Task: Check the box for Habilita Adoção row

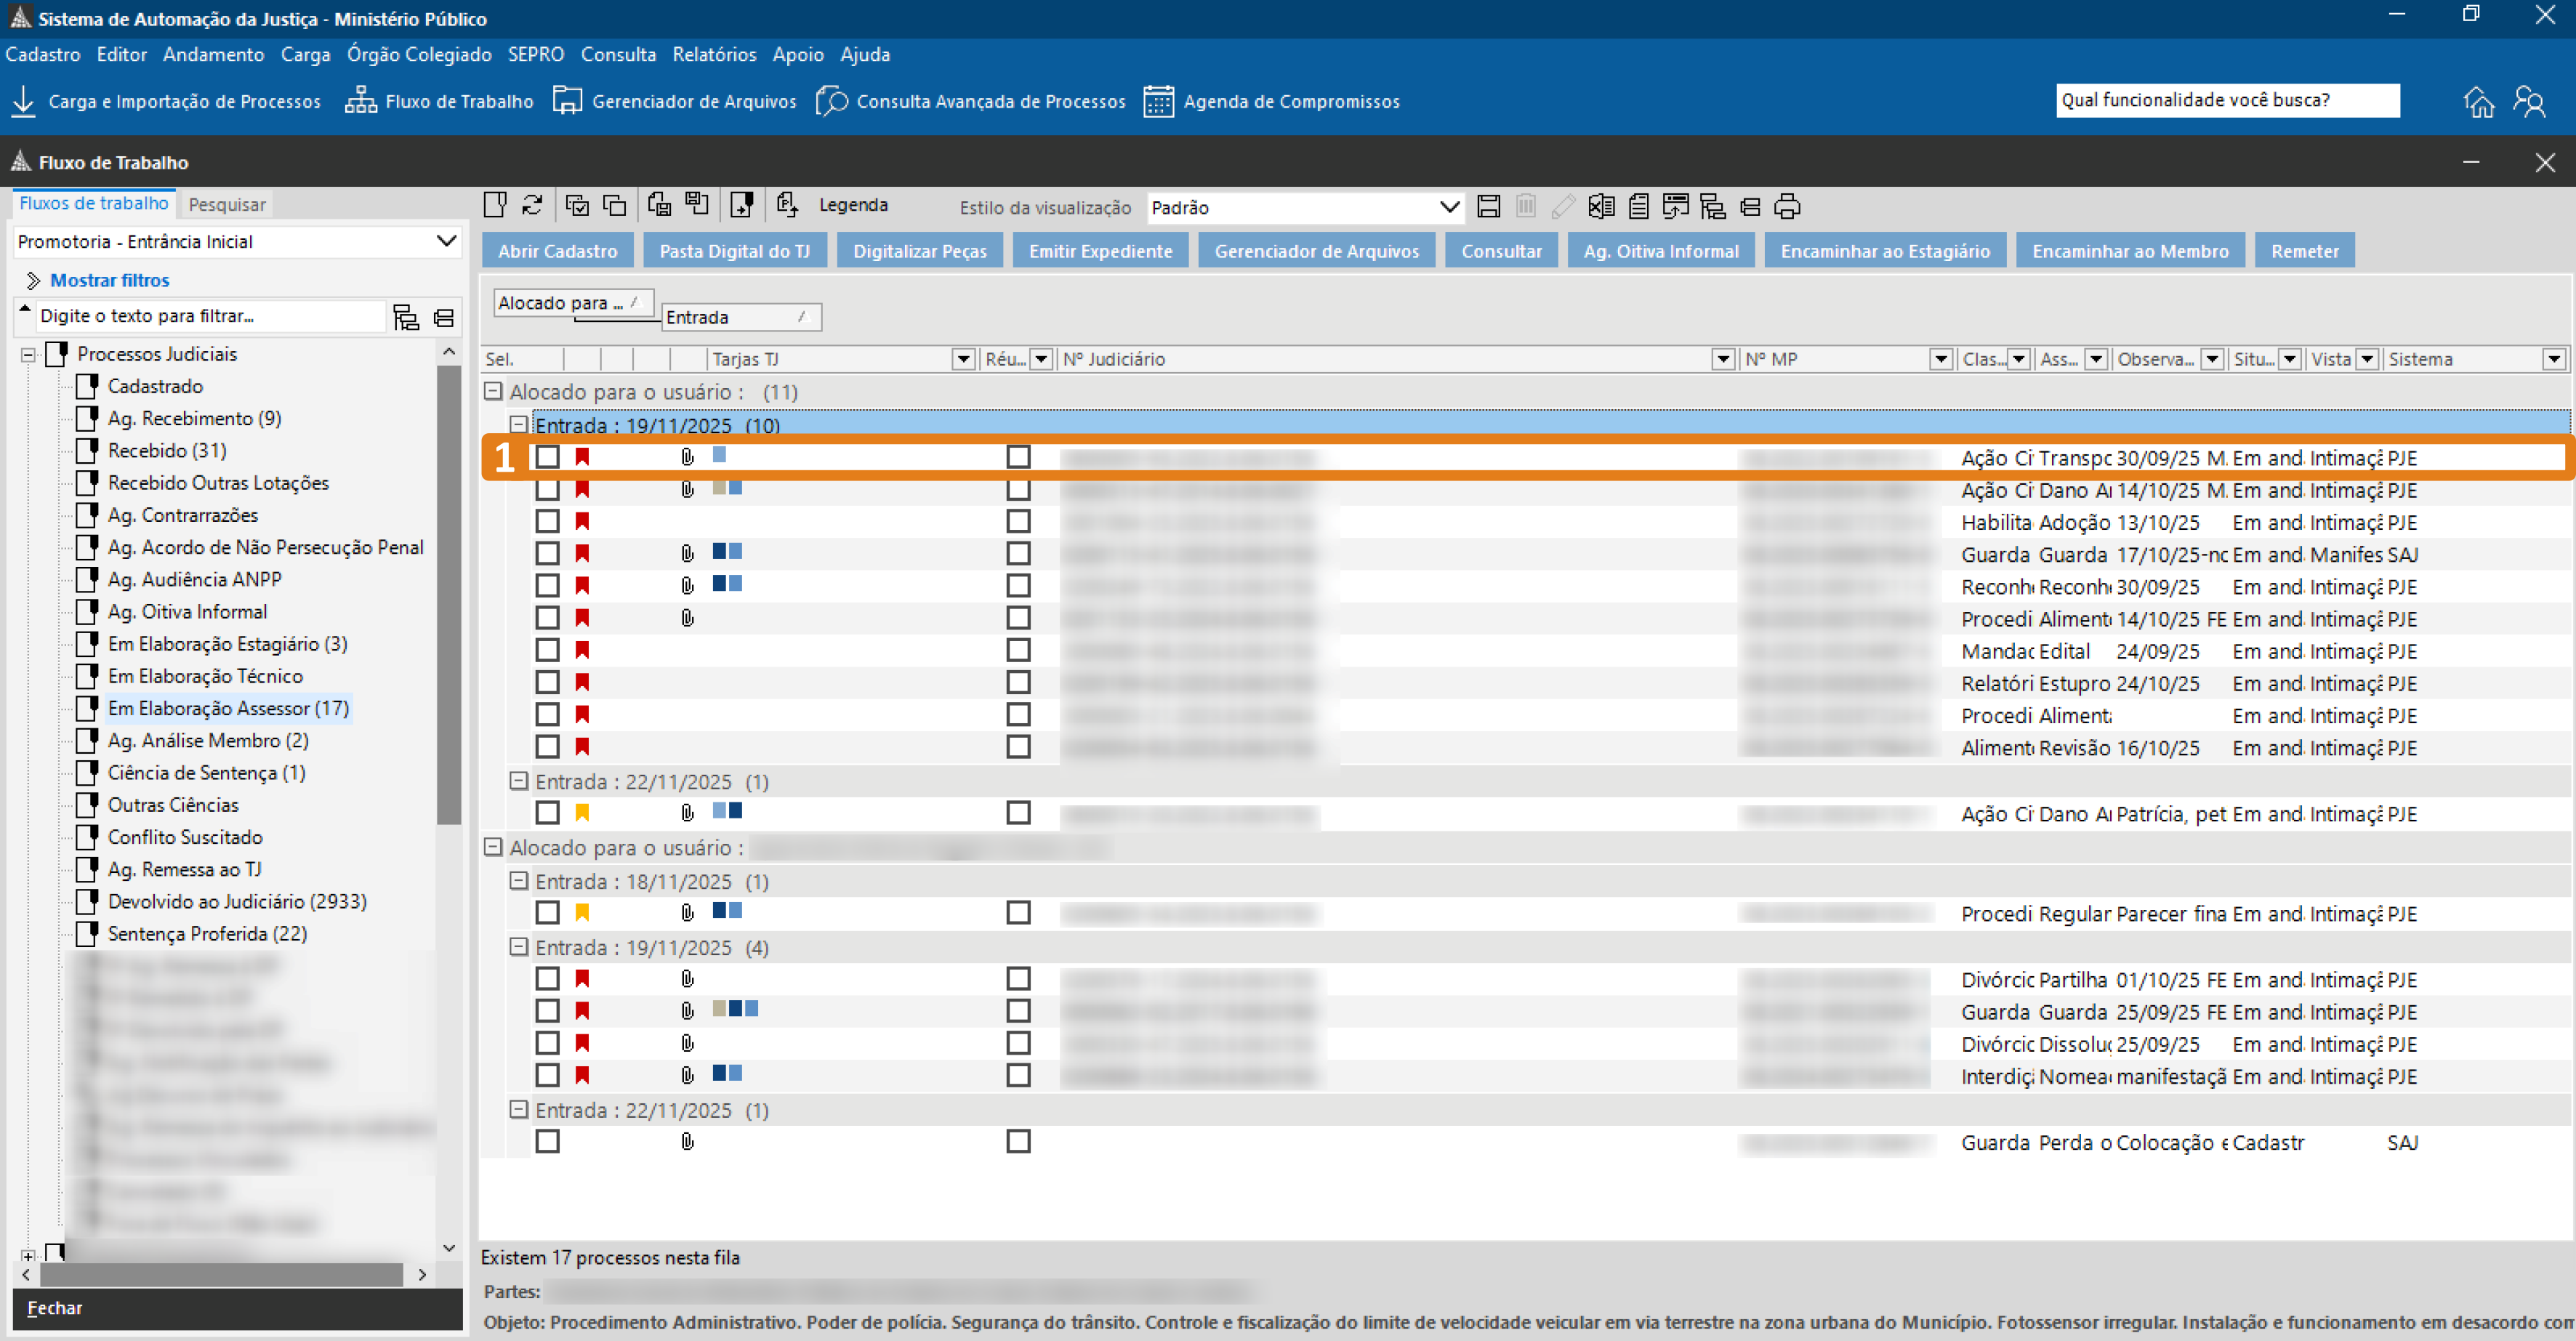Action: click(x=547, y=521)
